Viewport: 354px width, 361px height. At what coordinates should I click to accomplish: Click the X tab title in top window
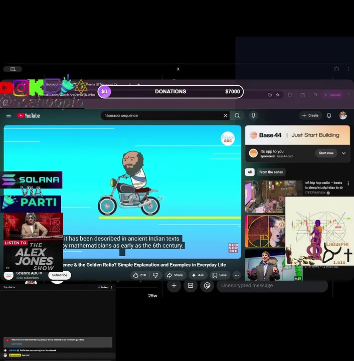tap(178, 69)
